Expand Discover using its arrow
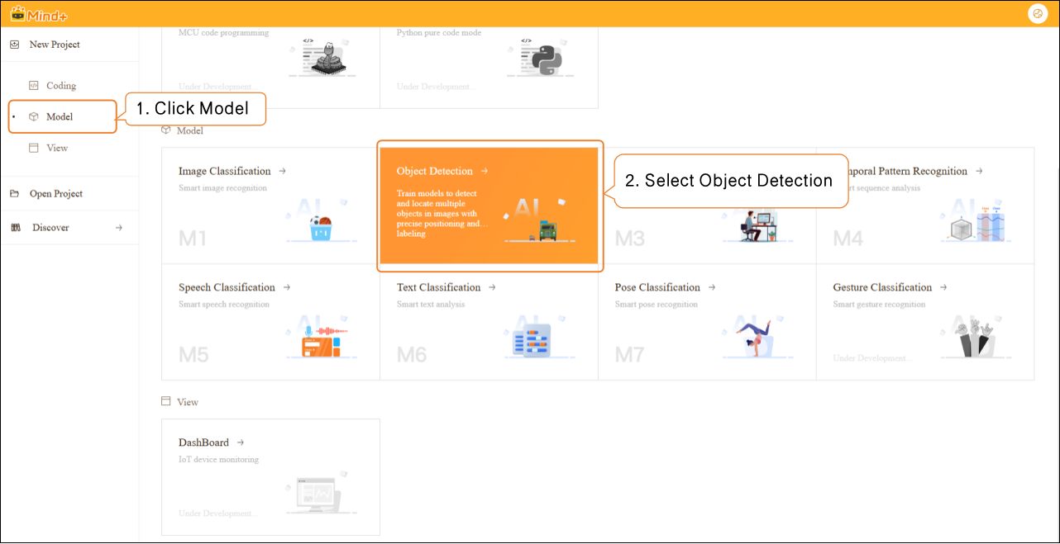The width and height of the screenshot is (1060, 544). point(118,228)
